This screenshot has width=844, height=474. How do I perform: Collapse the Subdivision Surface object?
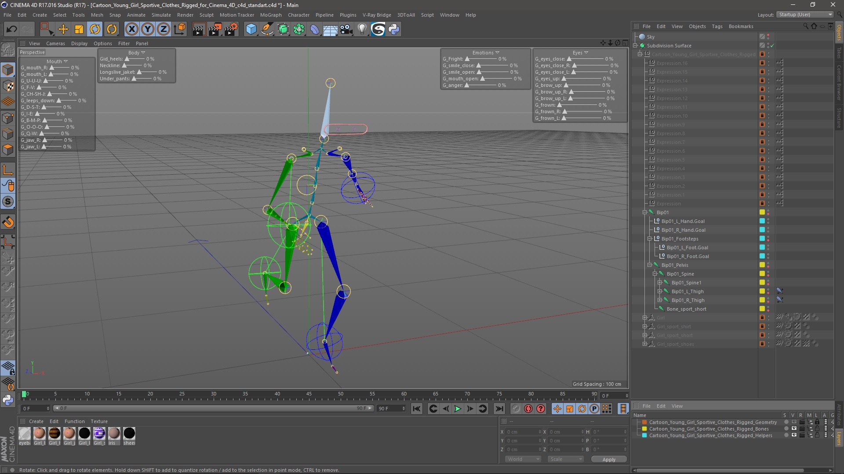pos(635,46)
